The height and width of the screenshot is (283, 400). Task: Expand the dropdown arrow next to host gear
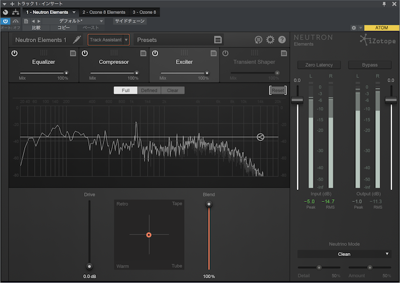361,28
